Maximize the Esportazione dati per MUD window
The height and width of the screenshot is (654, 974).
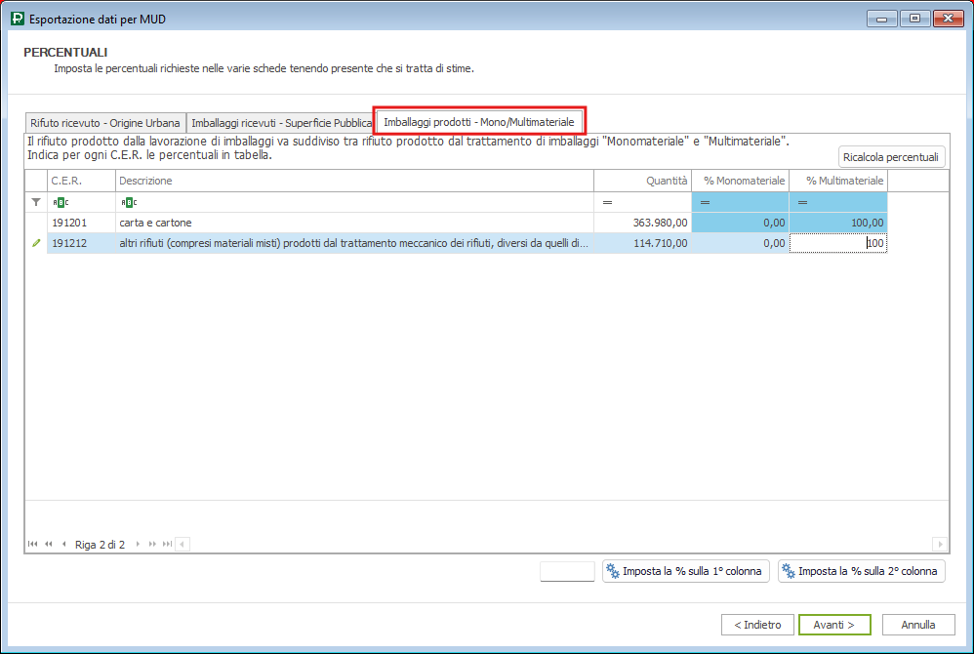(914, 19)
